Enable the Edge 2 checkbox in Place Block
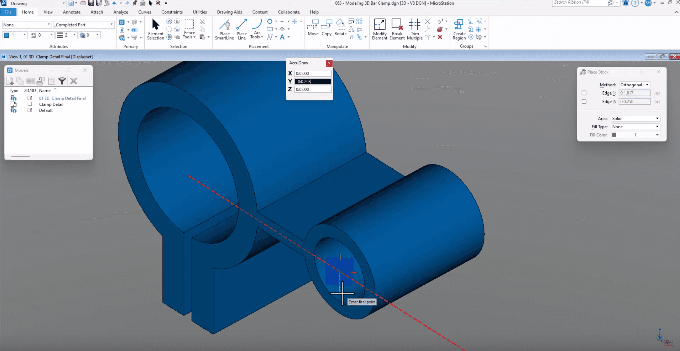 pyautogui.click(x=584, y=102)
